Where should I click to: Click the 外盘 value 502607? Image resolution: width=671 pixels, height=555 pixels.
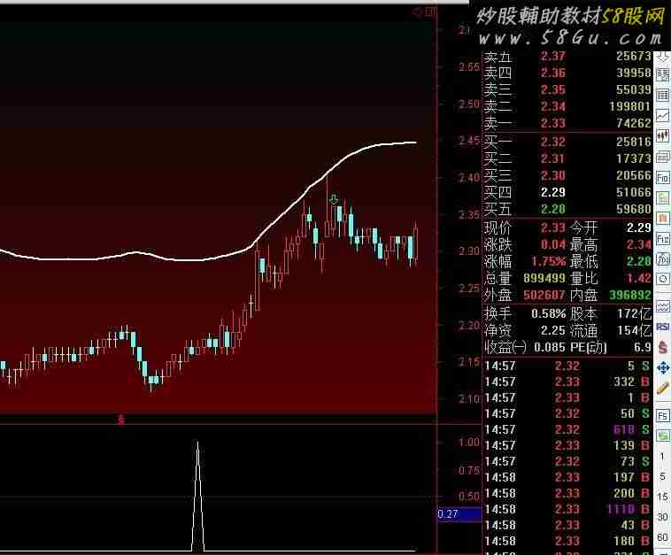[x=544, y=296]
